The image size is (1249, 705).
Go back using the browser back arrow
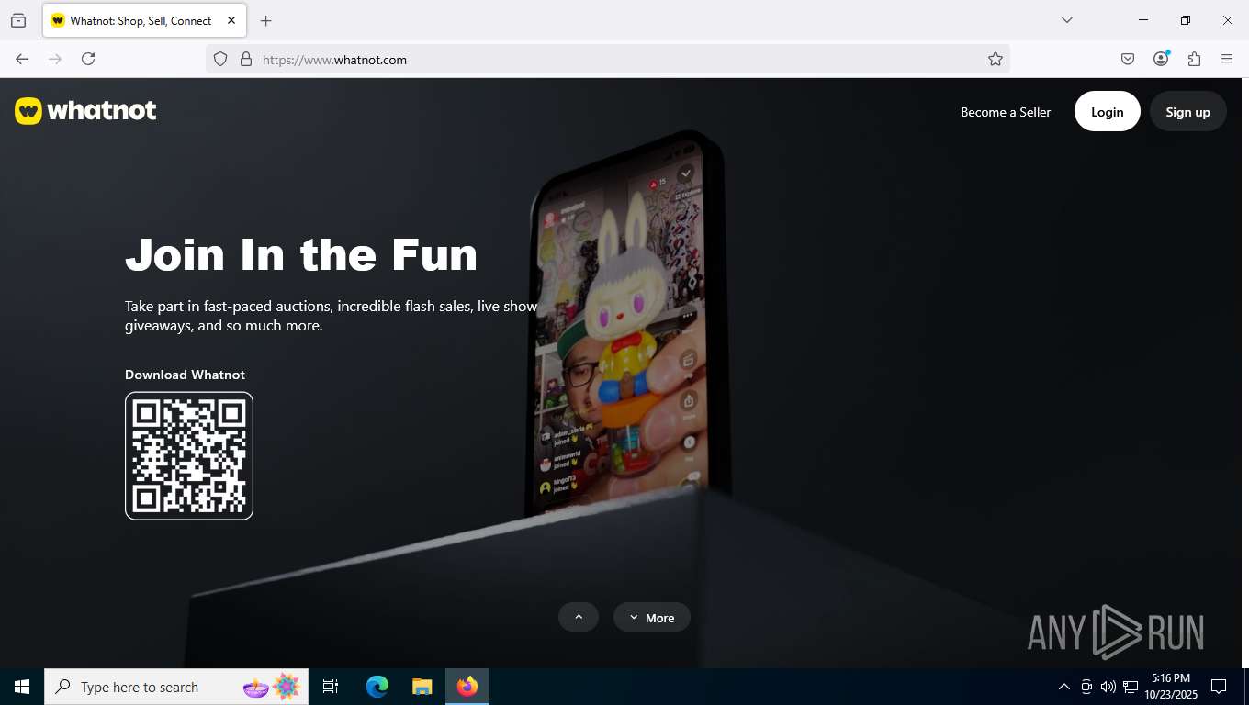[x=22, y=59]
